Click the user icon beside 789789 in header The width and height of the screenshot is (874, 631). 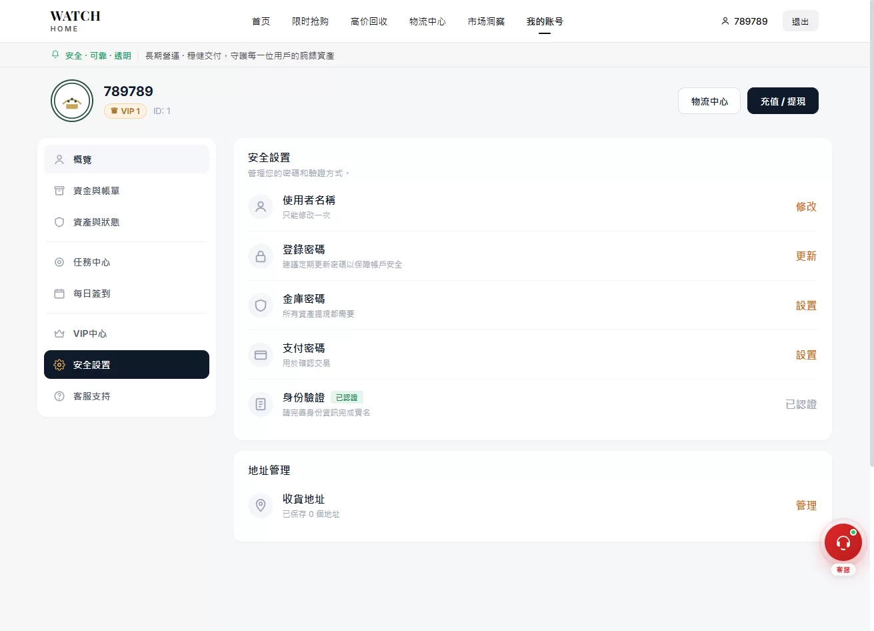click(725, 21)
